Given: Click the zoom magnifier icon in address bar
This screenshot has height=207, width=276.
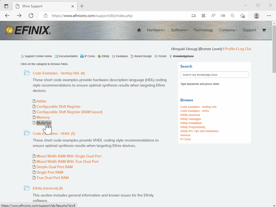Looking at the screenshot, I should 233,16.
